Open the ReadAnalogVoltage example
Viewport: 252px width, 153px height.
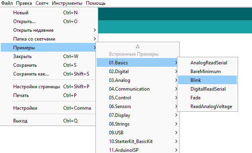208,107
